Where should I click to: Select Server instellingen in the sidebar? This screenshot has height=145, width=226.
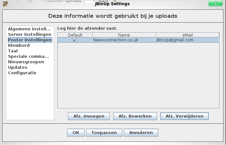point(29,34)
